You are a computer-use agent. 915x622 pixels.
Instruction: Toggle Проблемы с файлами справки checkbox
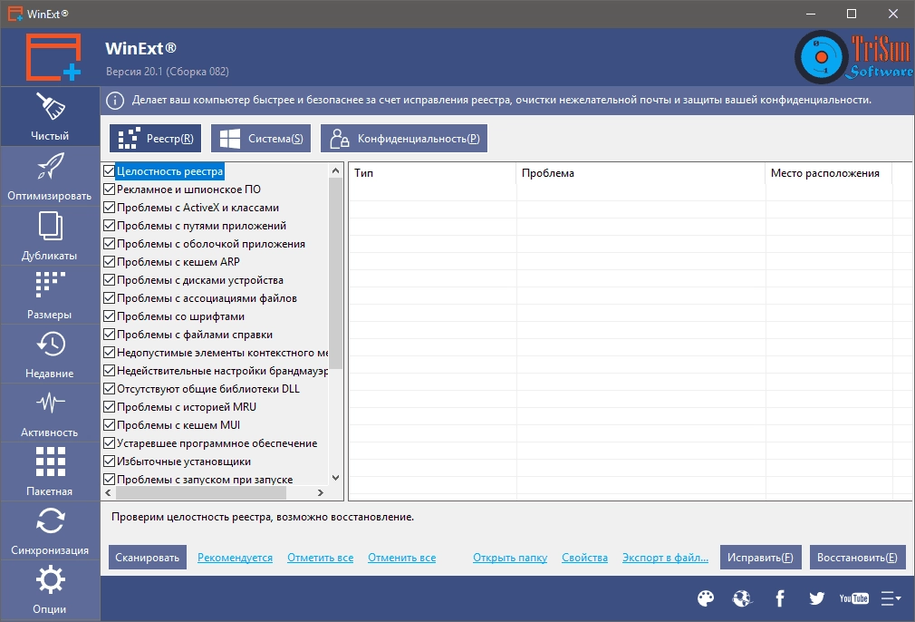[109, 334]
